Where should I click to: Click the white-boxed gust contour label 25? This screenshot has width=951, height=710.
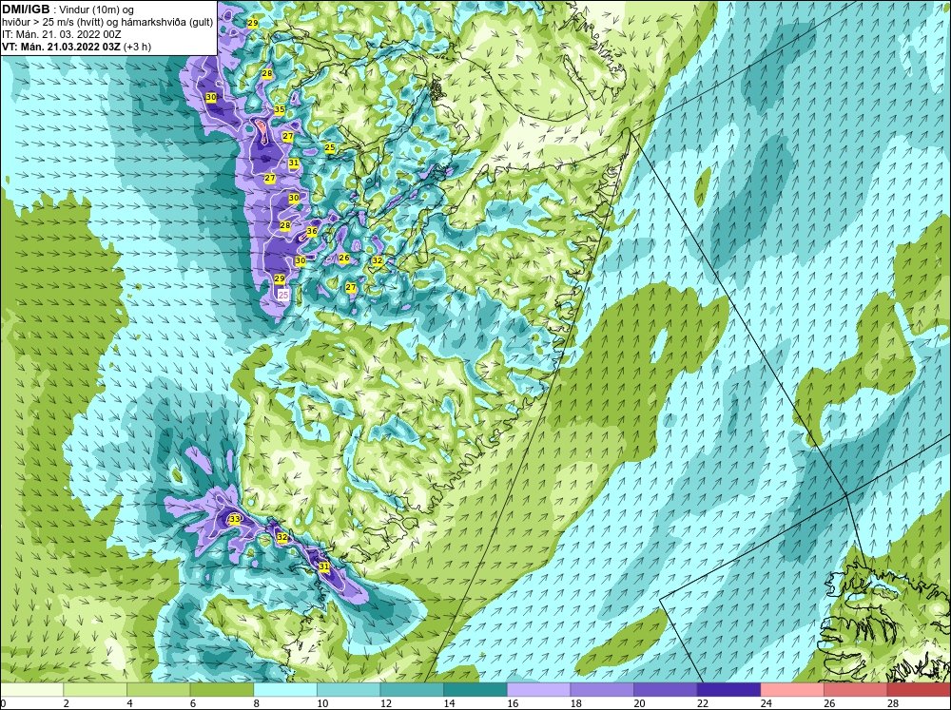point(283,294)
